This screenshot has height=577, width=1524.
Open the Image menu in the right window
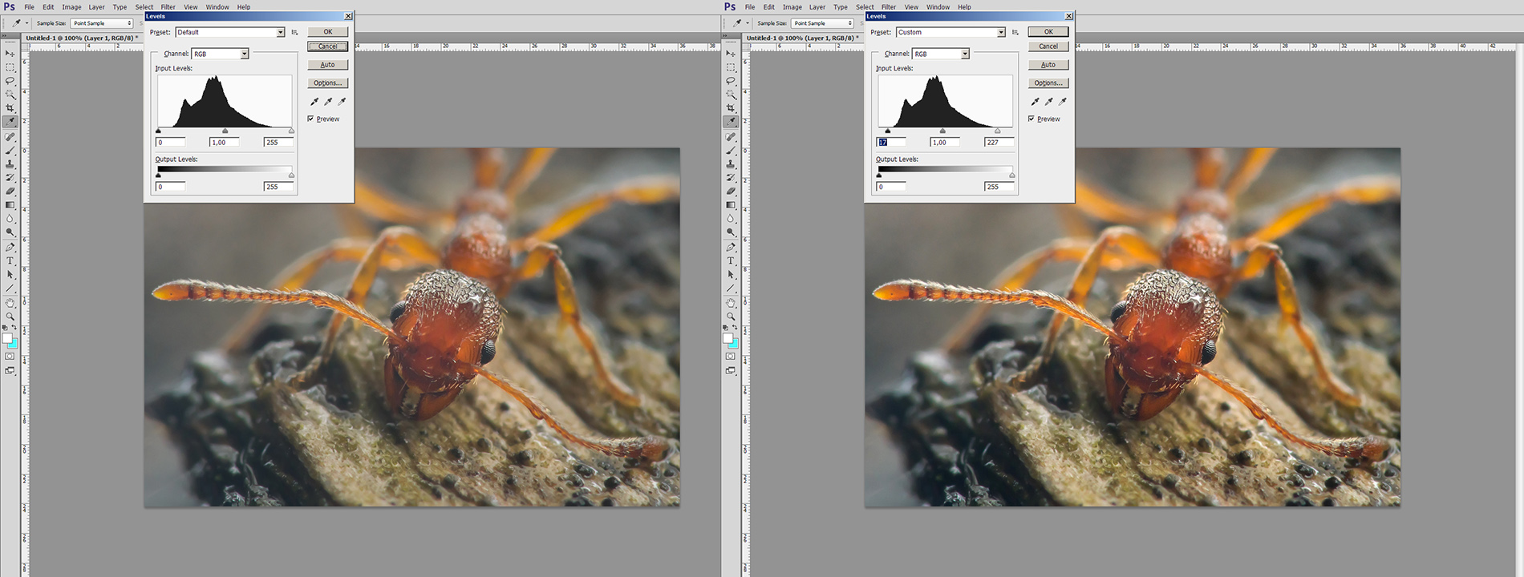click(x=792, y=7)
